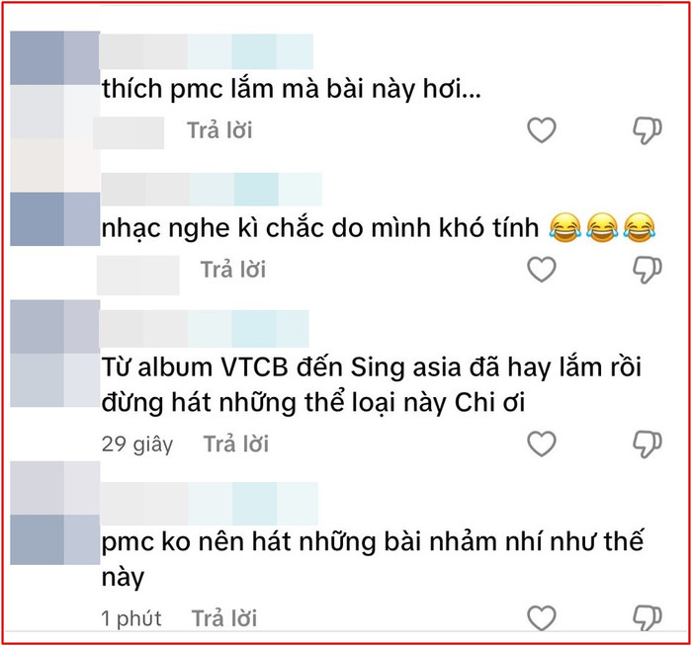Reply to "nhạc nghe kì" comment
Viewport: 692px width, 646px height.
click(233, 270)
